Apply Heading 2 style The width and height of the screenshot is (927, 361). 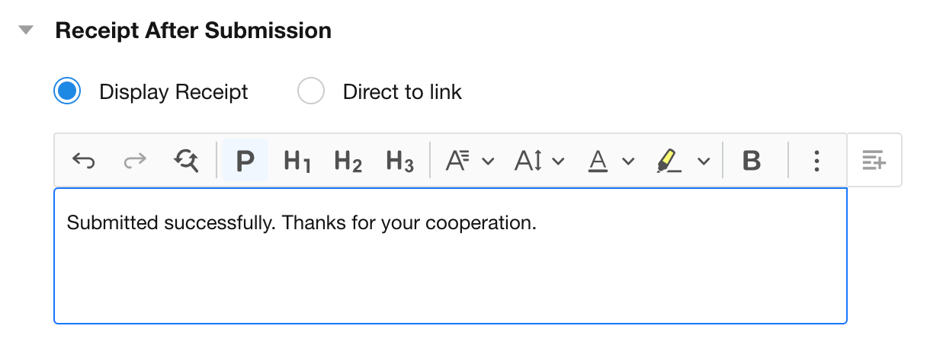(x=348, y=161)
